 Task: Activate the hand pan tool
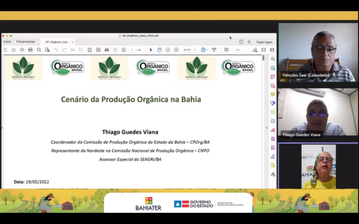pyautogui.click(x=159, y=50)
